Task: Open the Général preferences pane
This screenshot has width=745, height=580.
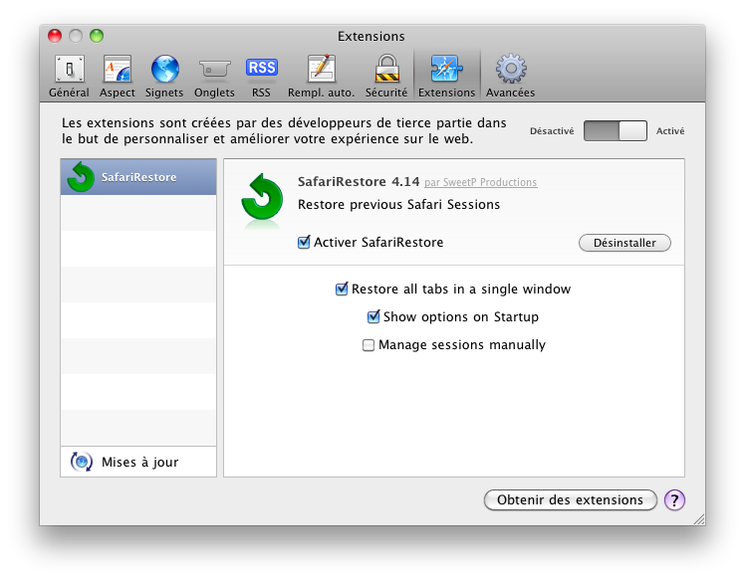Action: 69,76
